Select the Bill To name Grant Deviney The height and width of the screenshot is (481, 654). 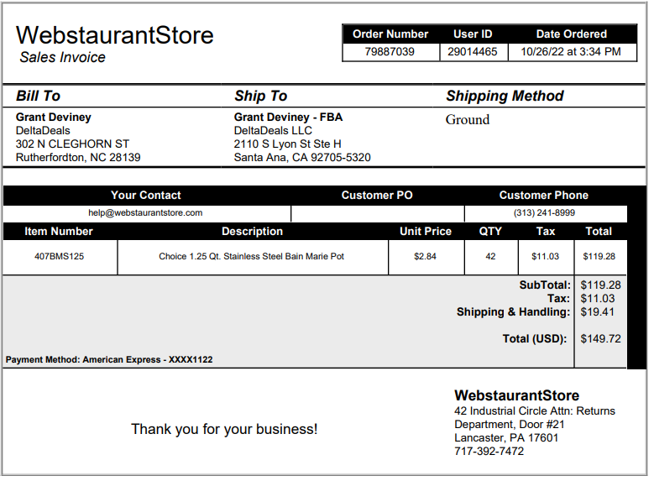click(x=54, y=118)
